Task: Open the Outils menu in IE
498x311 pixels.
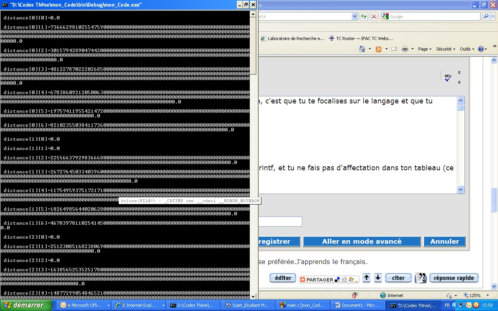Action: pos(467,49)
